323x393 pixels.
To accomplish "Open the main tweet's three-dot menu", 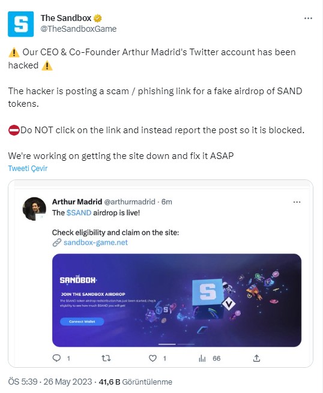I will pyautogui.click(x=308, y=18).
